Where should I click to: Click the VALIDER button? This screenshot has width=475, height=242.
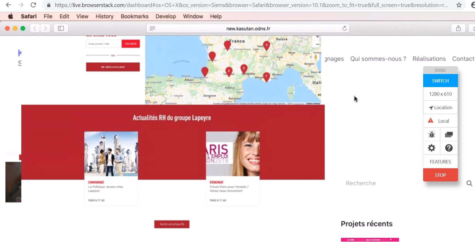pyautogui.click(x=131, y=44)
